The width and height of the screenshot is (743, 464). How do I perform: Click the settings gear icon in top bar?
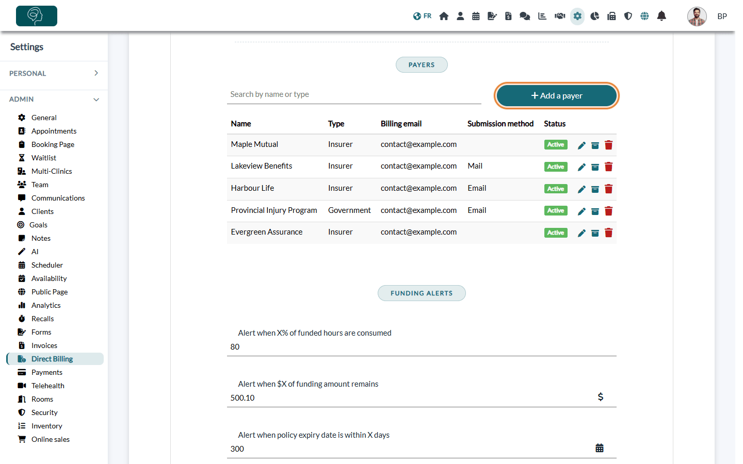tap(577, 16)
